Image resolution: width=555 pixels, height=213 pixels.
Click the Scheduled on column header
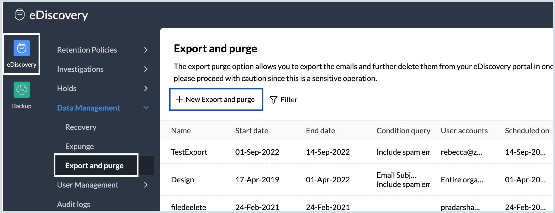click(527, 131)
